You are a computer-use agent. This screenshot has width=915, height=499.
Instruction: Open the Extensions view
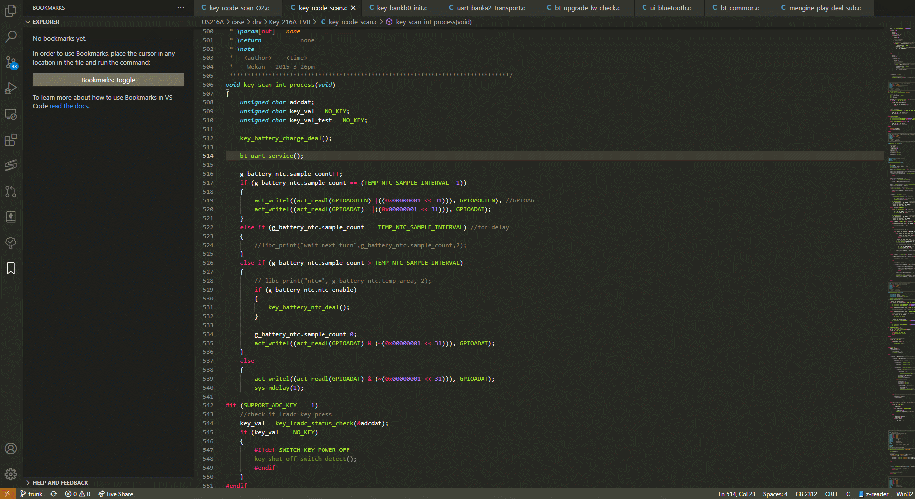point(11,140)
